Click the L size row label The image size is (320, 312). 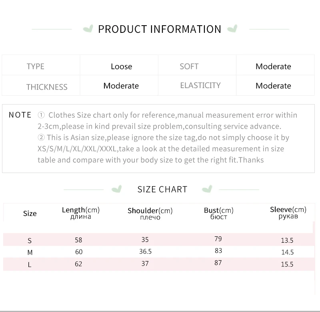tap(30, 265)
